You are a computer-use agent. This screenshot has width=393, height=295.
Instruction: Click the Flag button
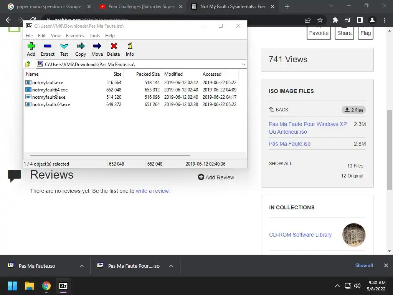(x=365, y=33)
